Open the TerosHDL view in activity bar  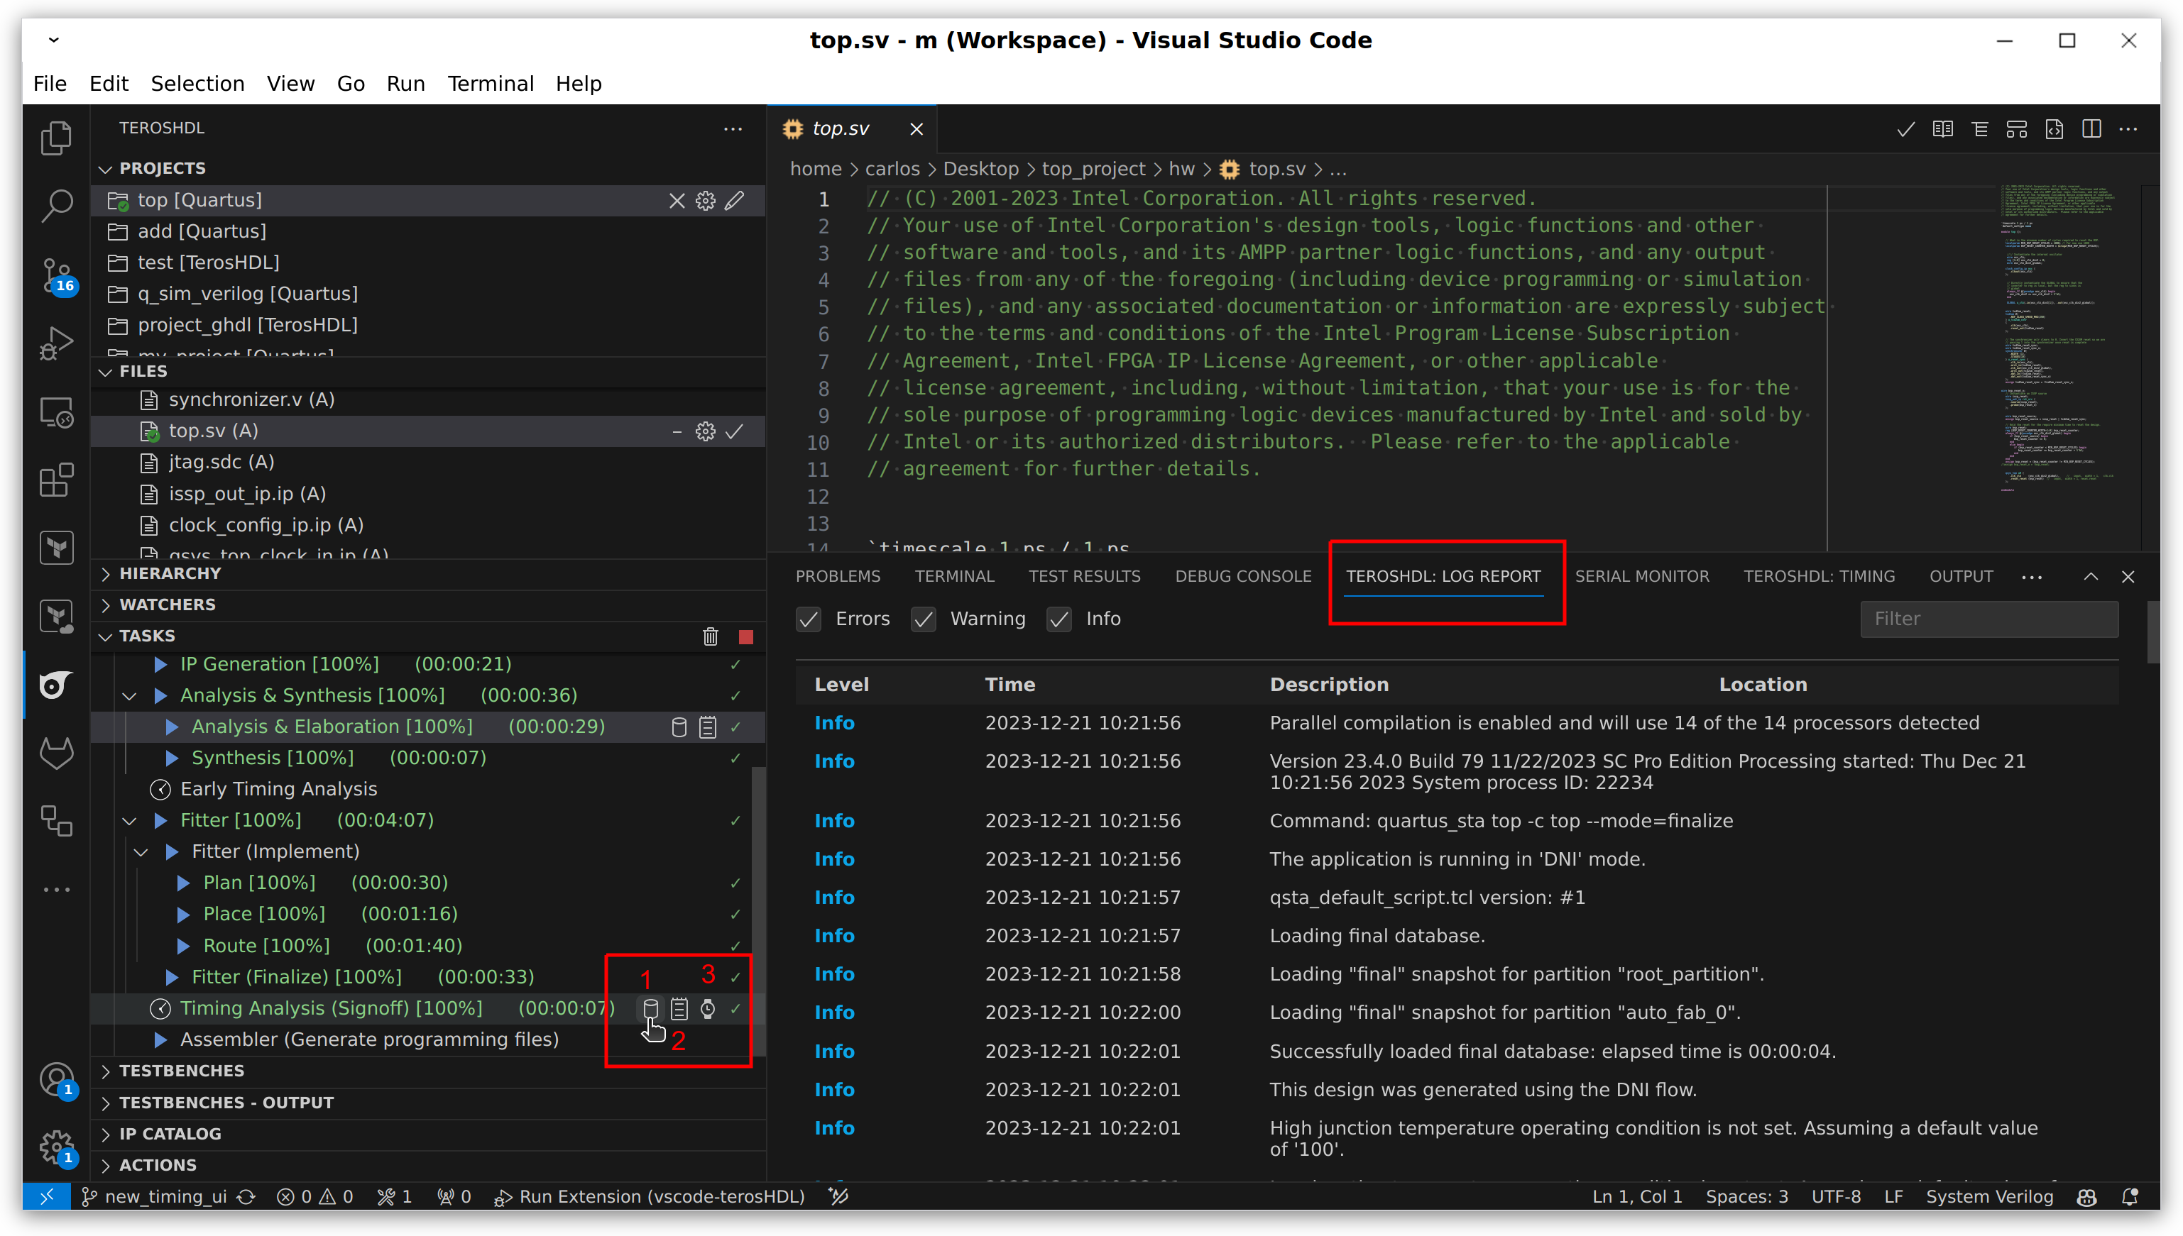[56, 685]
